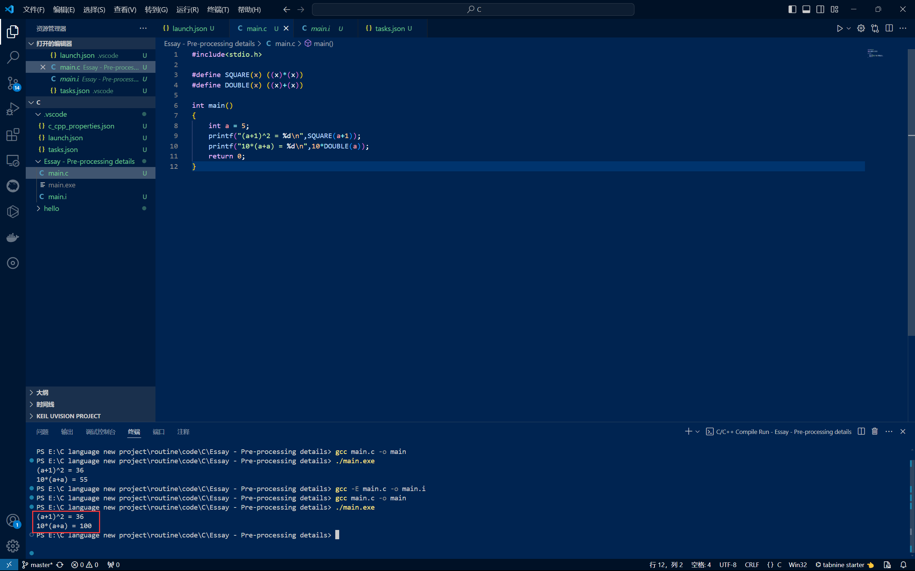Open the 编辑(E) menu
The image size is (915, 571).
click(64, 9)
